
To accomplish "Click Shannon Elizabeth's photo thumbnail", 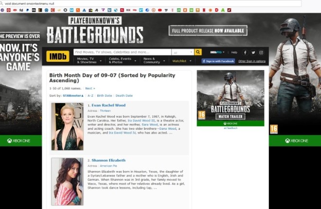I will 67,181.
